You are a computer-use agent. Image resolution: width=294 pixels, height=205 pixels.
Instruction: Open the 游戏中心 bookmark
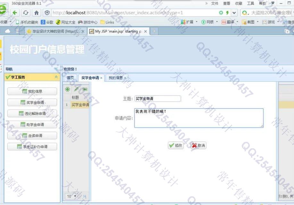coord(88,22)
